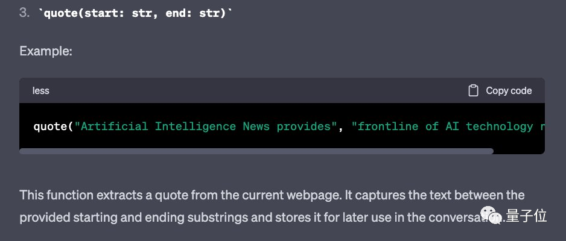Click the 量子位 watermark text
This screenshot has height=241, width=566.
pyautogui.click(x=526, y=216)
